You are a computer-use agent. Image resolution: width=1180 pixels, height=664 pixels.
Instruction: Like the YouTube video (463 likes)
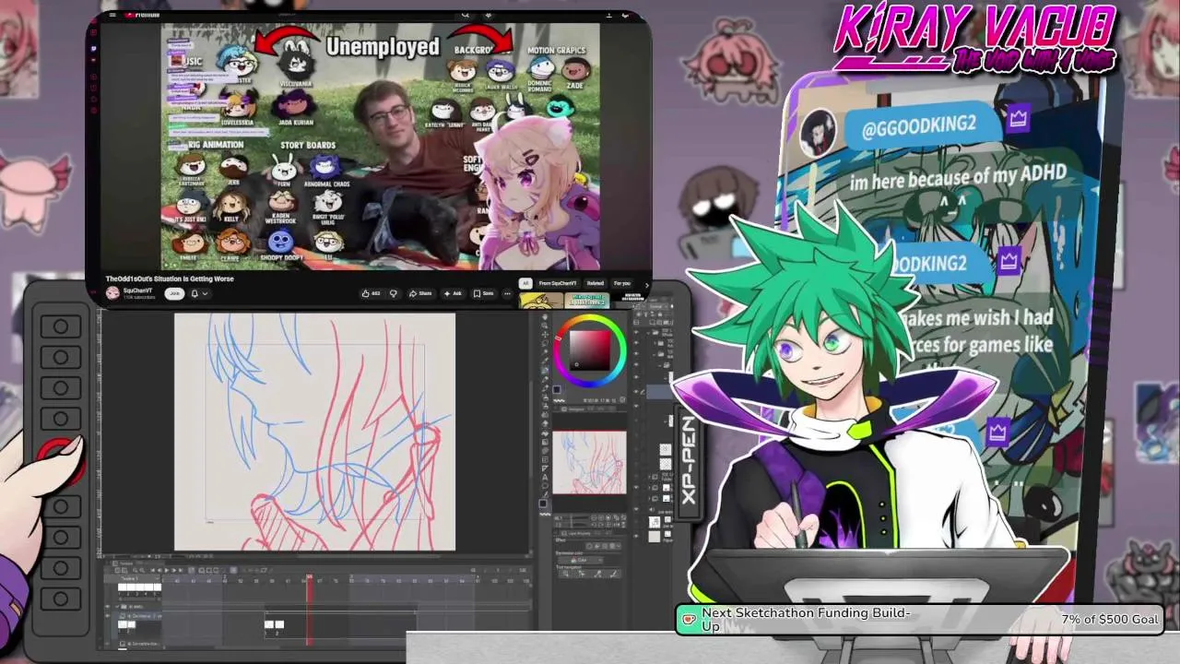tap(371, 293)
